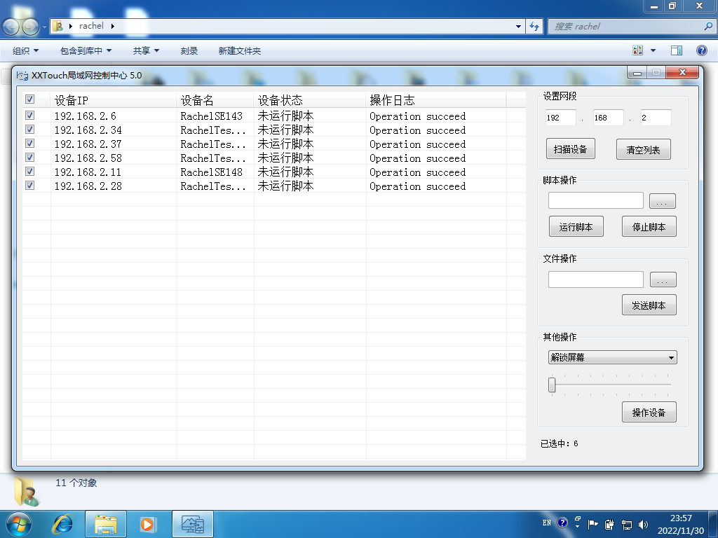The image size is (718, 538).
Task: Open the change view dropdown arrow
Action: 653,50
